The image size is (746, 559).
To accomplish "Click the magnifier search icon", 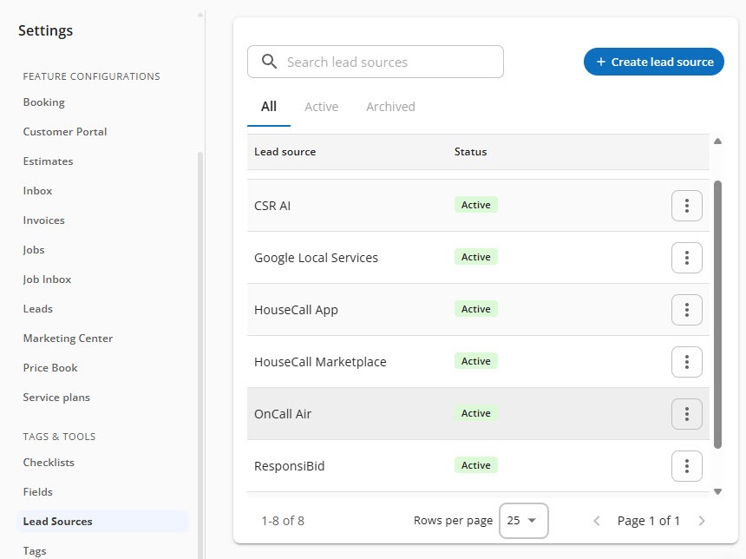I will click(269, 62).
